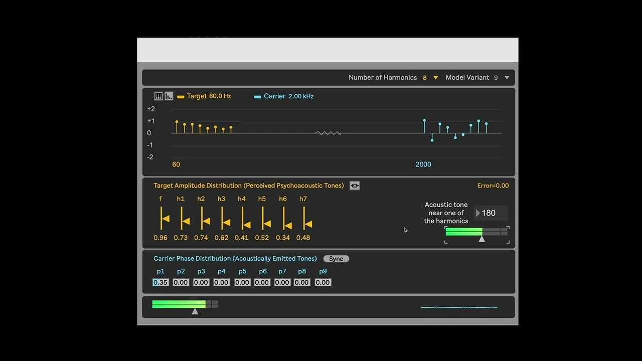
Task: Click the acoustic tone frequency box showing 180
Action: coord(491,213)
